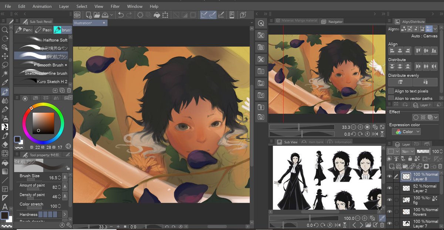Click the Undo arrow in command bar

(x=121, y=15)
